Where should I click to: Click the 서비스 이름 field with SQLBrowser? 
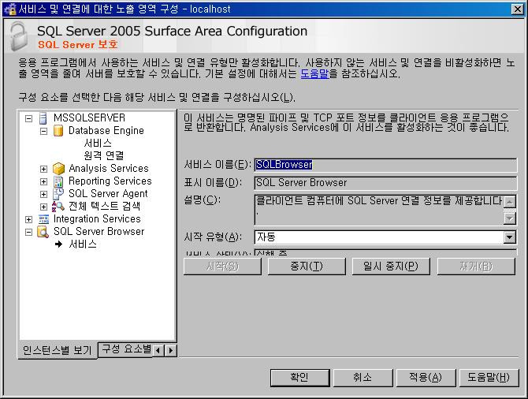coord(385,165)
